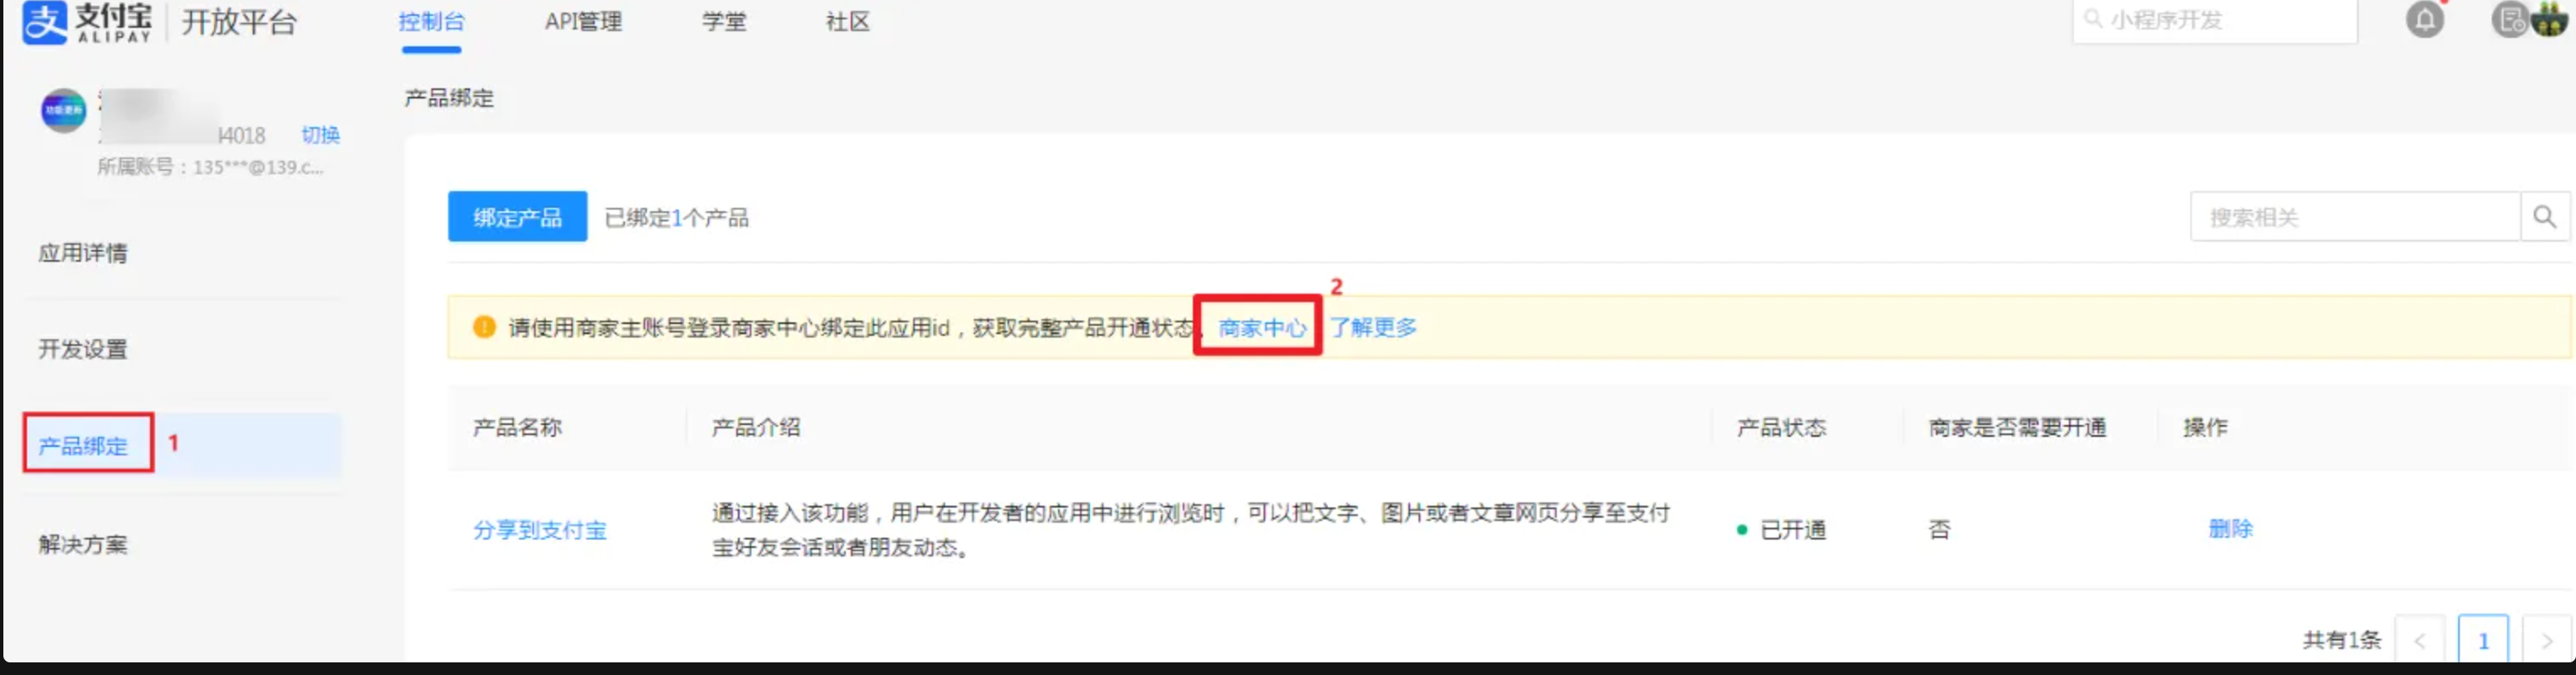Switch to the API管理 tab

click(x=583, y=22)
